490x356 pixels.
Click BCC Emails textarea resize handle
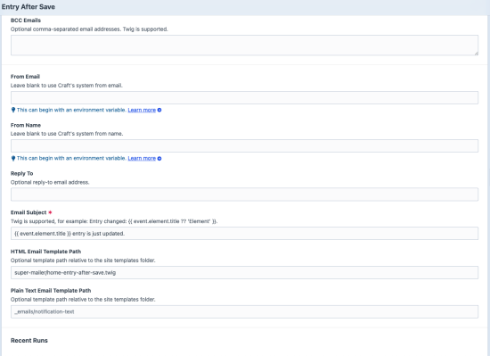tap(476, 54)
